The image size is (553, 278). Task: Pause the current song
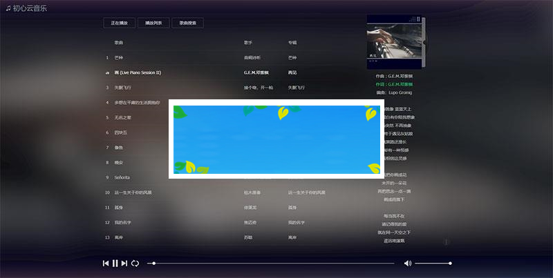pos(115,264)
